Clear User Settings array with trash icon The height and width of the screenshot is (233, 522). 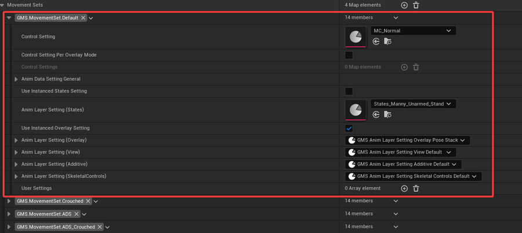(x=416, y=188)
